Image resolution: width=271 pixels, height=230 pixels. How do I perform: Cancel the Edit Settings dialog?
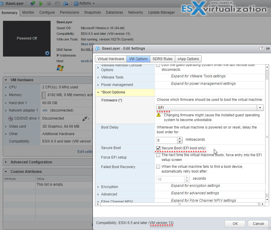point(258,223)
